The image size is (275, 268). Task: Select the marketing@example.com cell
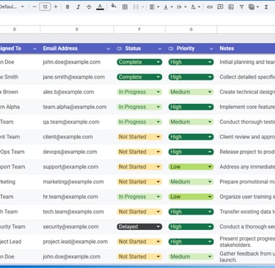click(77, 182)
